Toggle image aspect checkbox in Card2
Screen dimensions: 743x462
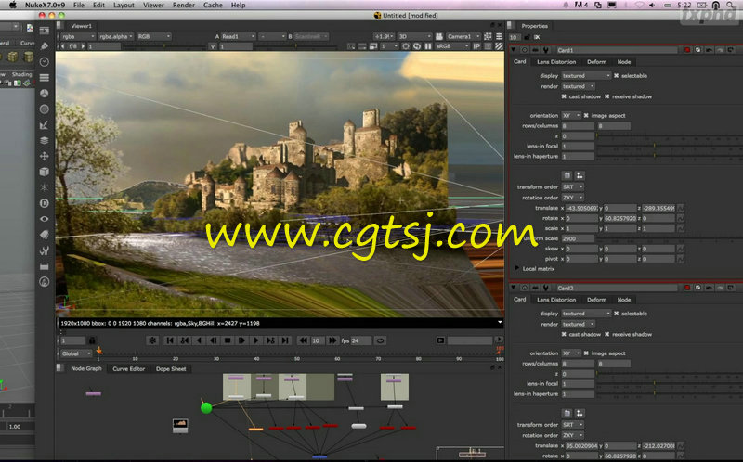[x=586, y=353]
